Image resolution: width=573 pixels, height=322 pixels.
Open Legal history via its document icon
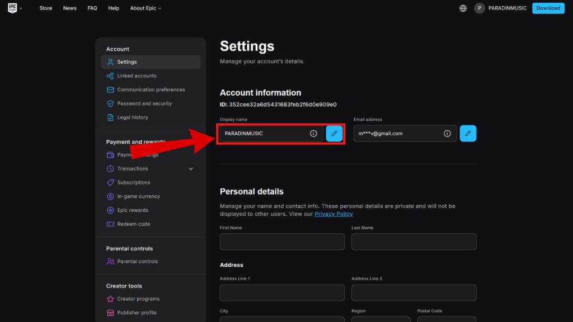click(x=110, y=117)
